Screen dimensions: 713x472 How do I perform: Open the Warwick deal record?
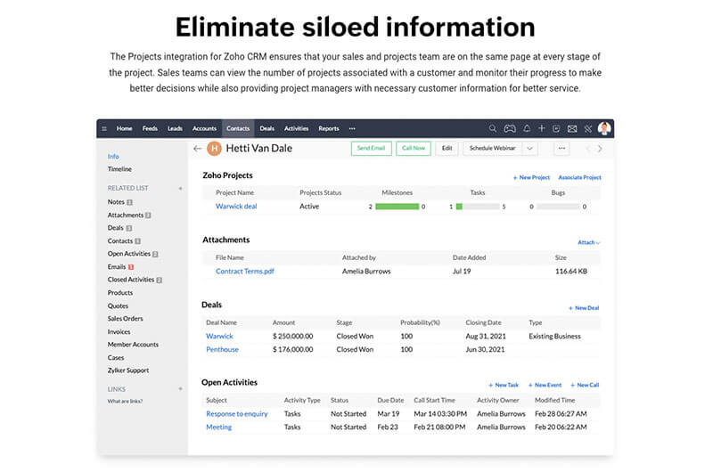pos(219,336)
